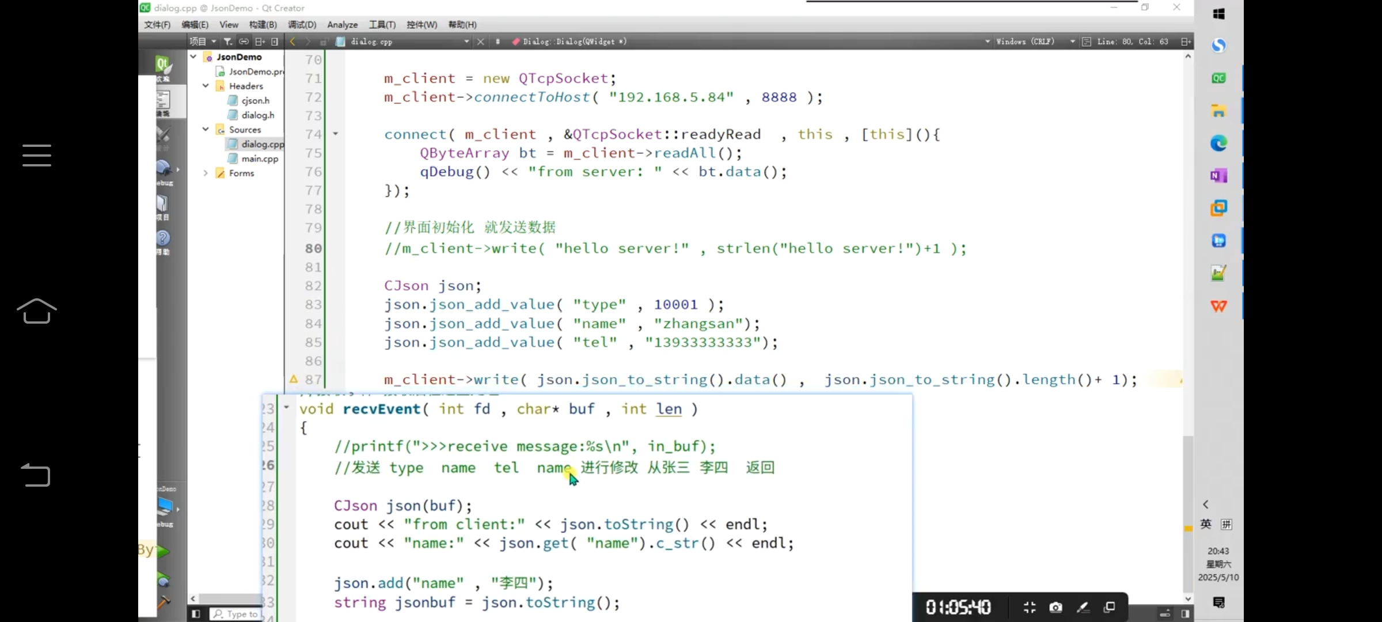The height and width of the screenshot is (622, 1382).
Task: Expand the Forms folder
Action: 206,173
